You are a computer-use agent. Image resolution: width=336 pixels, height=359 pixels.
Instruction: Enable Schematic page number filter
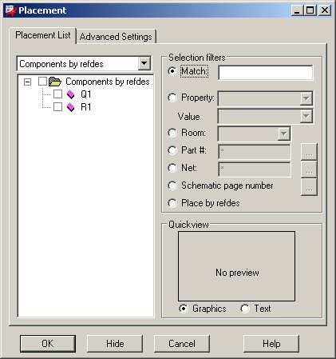[172, 185]
